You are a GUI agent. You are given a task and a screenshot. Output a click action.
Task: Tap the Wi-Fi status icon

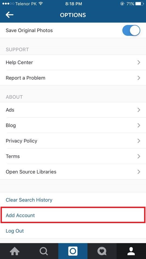[41, 4]
